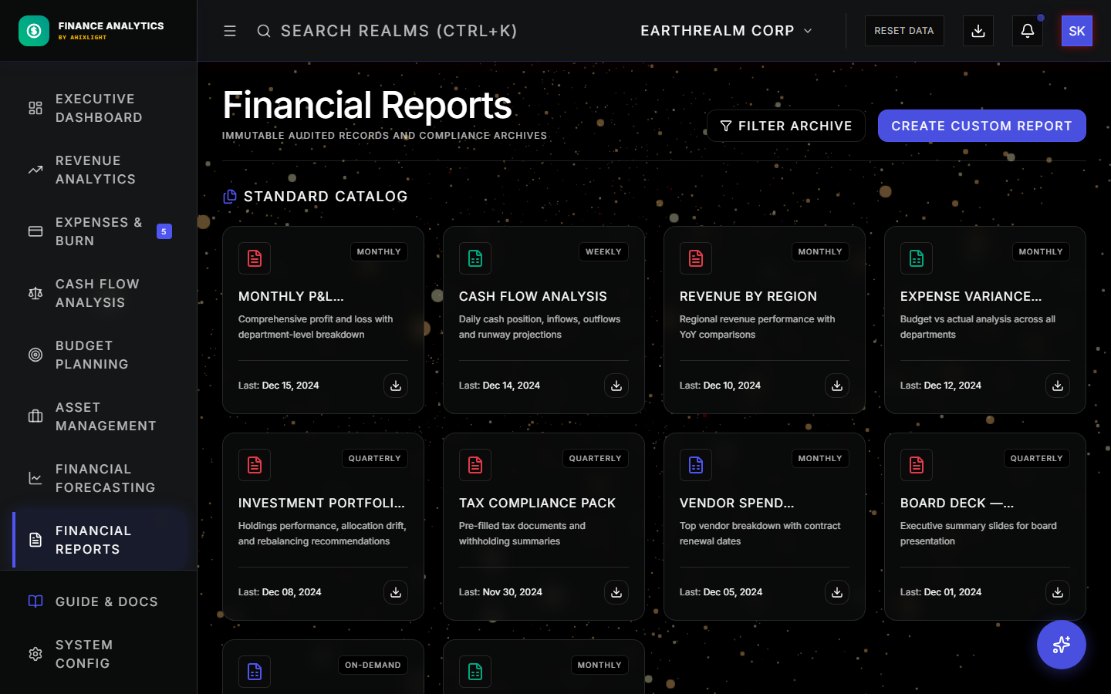Click the Financial Reports document icon in sidebar
The width and height of the screenshot is (1111, 694).
35,540
